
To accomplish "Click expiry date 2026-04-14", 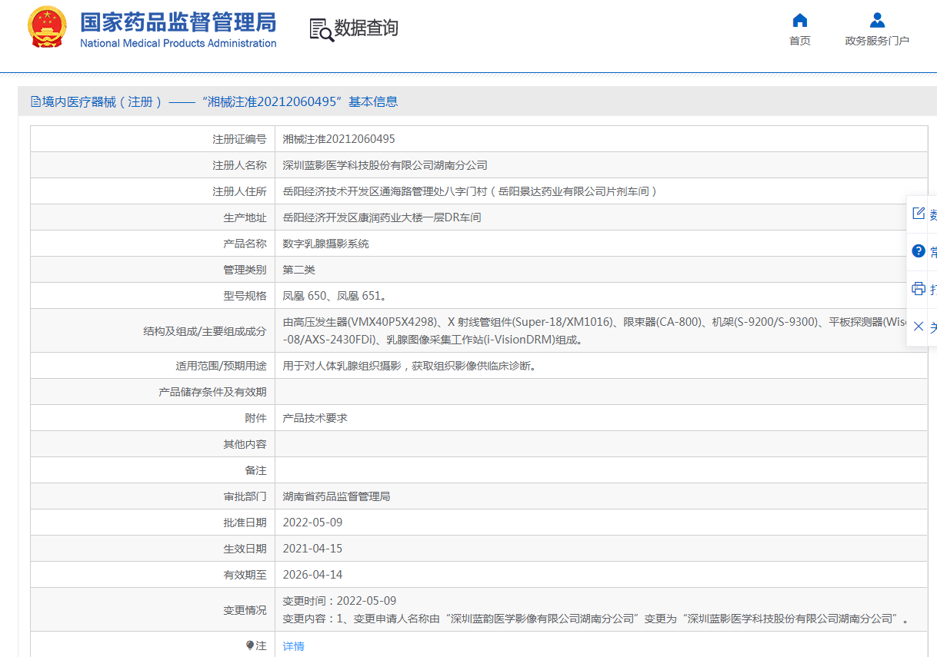I will pyautogui.click(x=313, y=575).
